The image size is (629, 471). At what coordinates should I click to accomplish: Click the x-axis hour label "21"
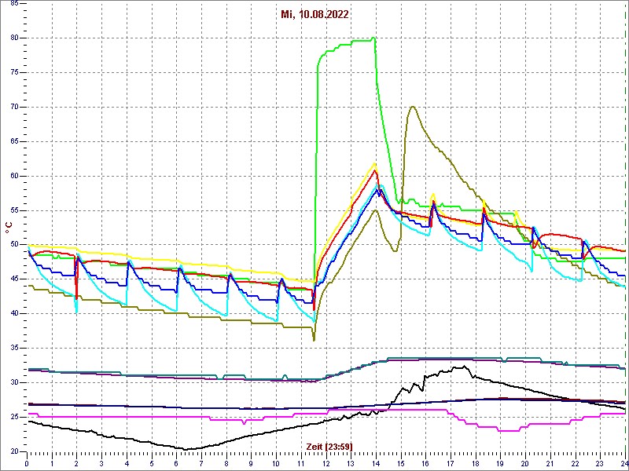click(550, 463)
